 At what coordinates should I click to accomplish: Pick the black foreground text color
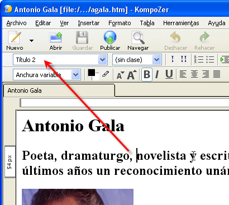click(x=91, y=73)
